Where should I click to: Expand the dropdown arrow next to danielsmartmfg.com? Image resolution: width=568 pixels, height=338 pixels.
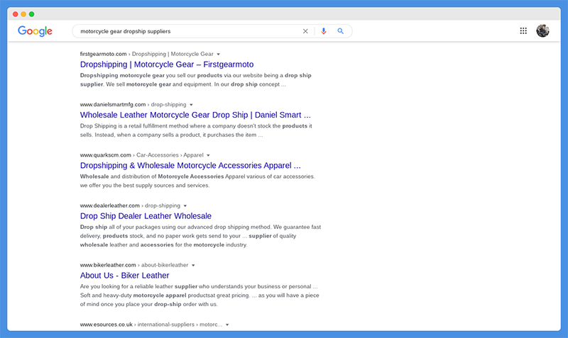[191, 105]
